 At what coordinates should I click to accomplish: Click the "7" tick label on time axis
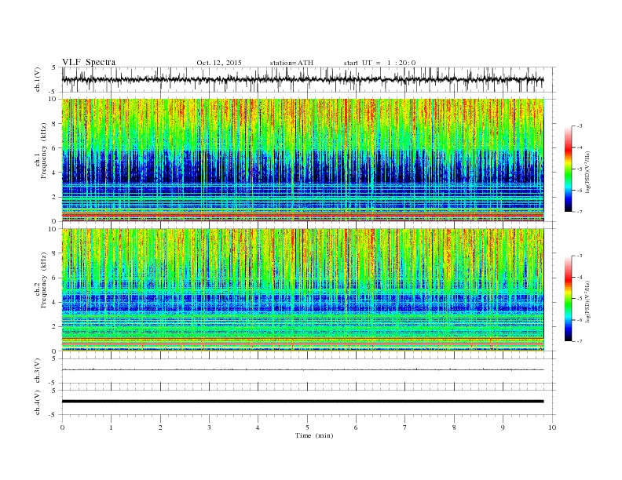[x=405, y=427]
